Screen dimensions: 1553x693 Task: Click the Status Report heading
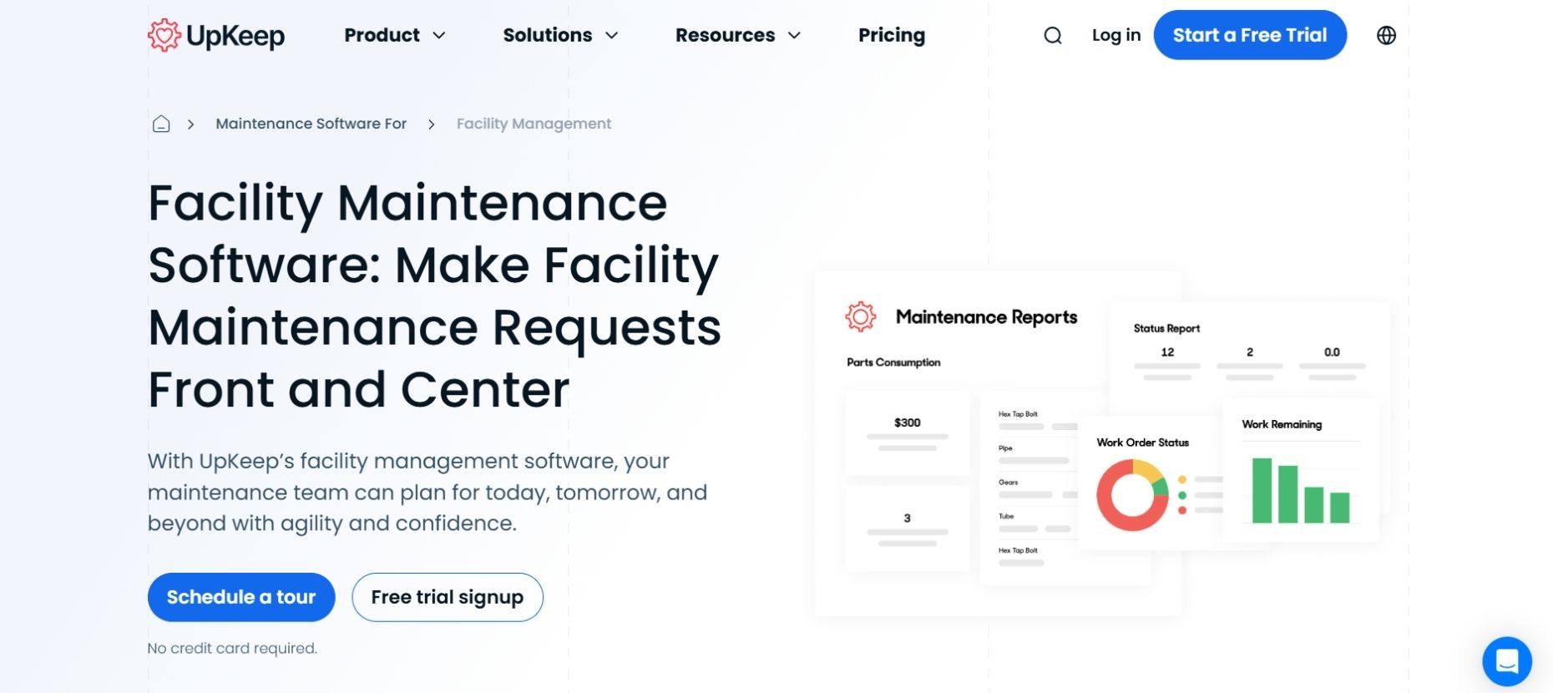point(1166,328)
